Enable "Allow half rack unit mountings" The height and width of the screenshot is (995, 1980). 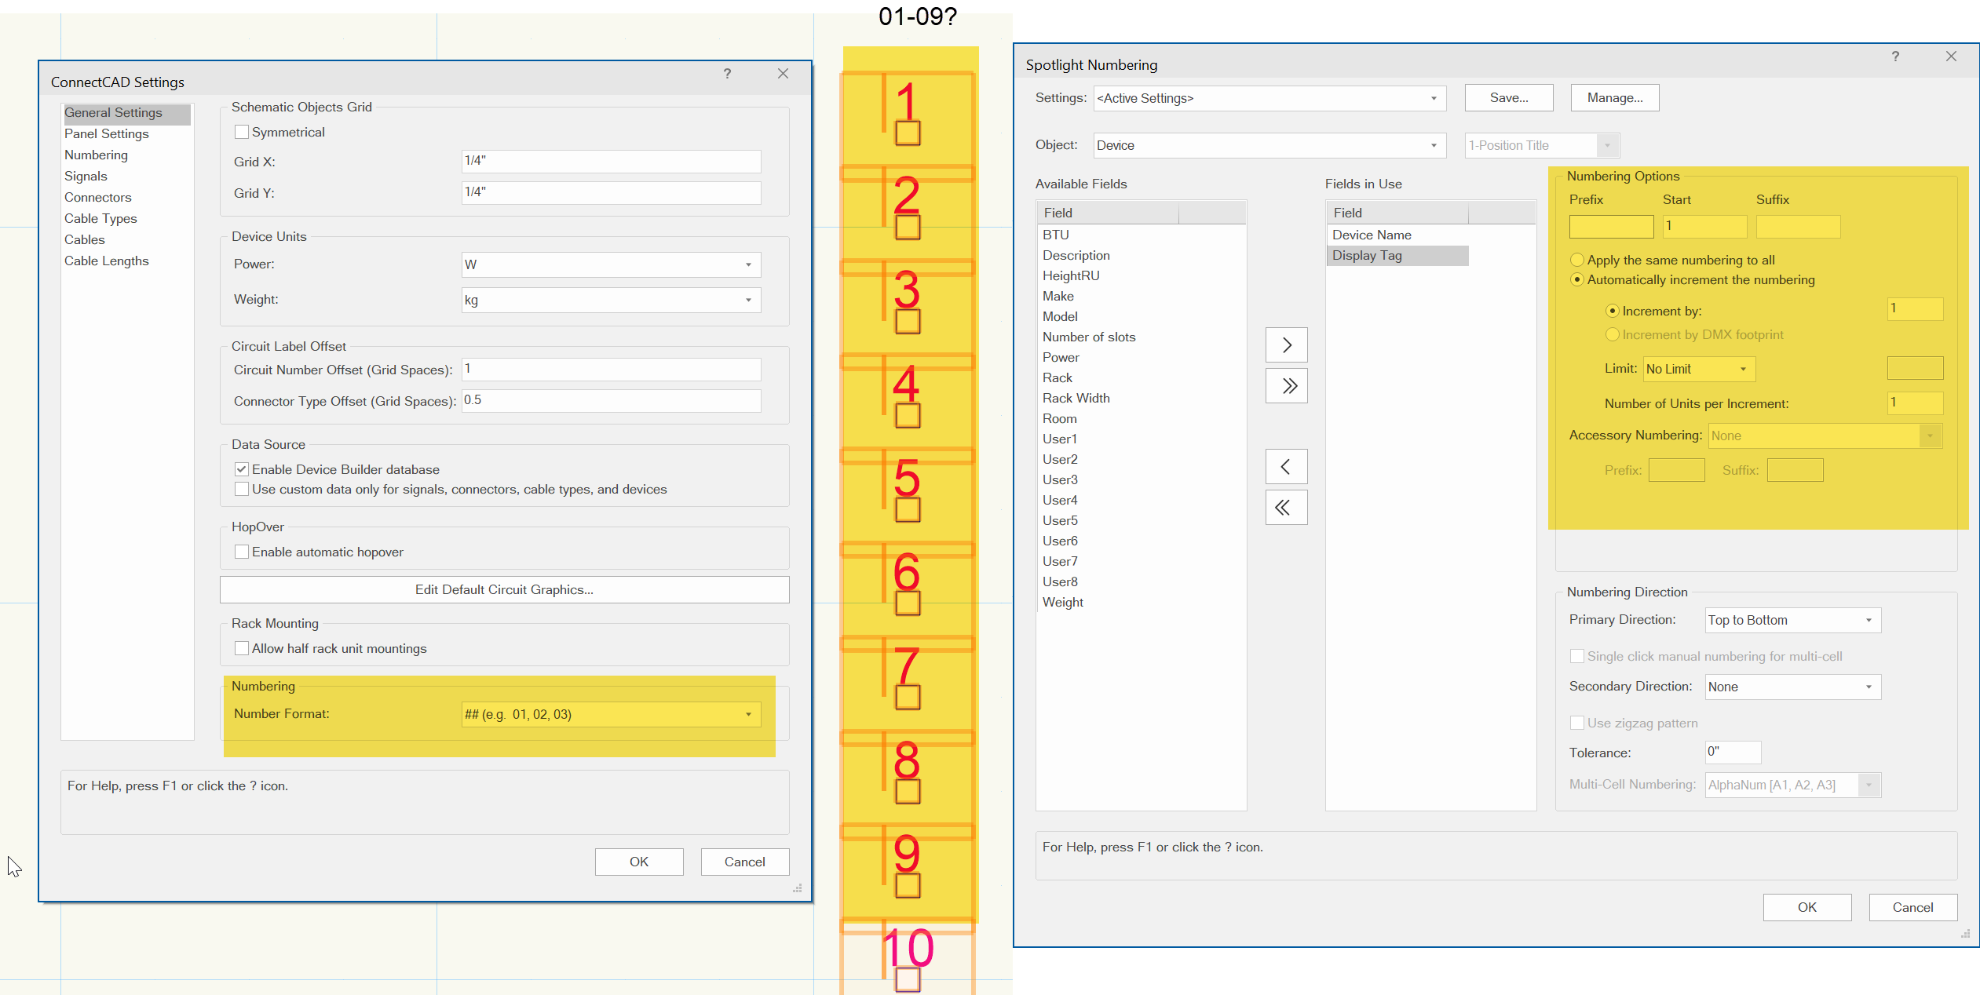[x=242, y=648]
